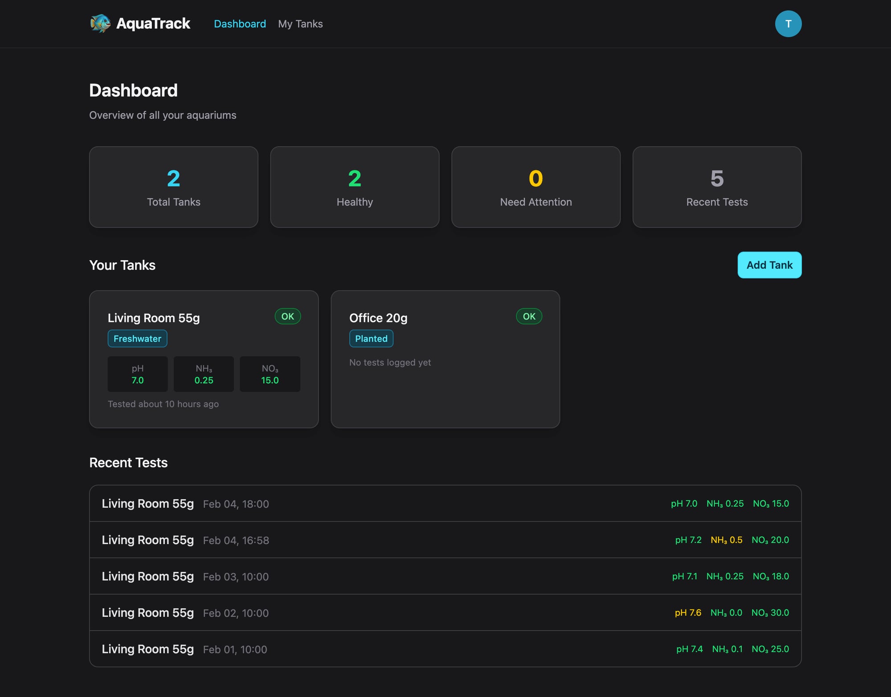Click the NH₃ 0.25 reading tile

coord(204,374)
